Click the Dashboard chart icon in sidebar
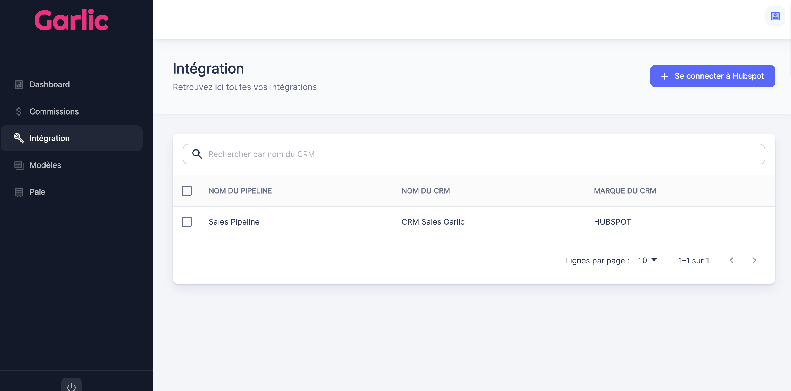 19,84
